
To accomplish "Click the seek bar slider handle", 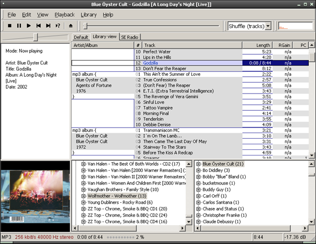I will tap(86, 26).
